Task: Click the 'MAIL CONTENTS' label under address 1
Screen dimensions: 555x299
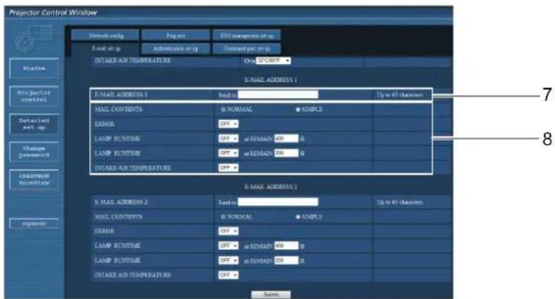Action: coord(118,109)
